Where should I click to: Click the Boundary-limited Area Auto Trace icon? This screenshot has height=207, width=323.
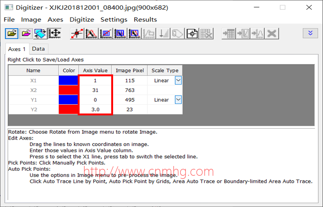[x=134, y=33]
